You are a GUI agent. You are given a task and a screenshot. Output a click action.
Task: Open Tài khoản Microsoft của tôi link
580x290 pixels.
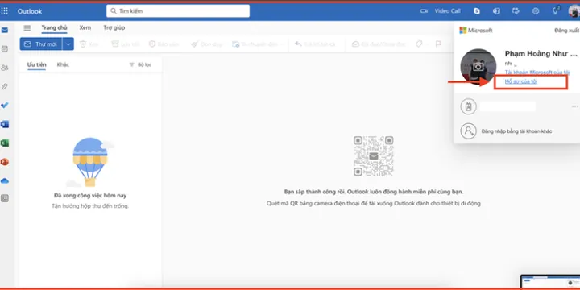coord(537,72)
